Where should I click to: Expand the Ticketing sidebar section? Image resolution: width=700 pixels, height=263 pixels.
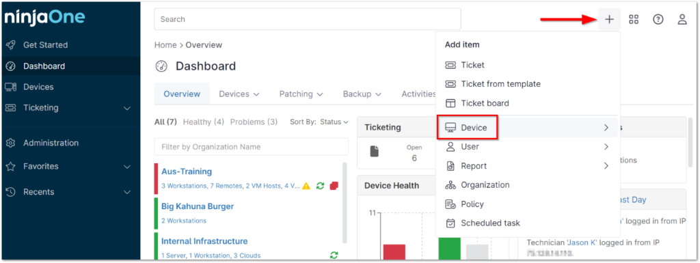click(126, 108)
